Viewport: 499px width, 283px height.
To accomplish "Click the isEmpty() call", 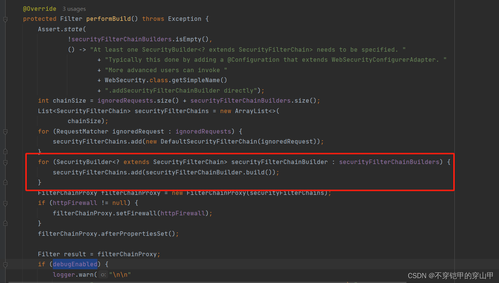I will pyautogui.click(x=192, y=39).
